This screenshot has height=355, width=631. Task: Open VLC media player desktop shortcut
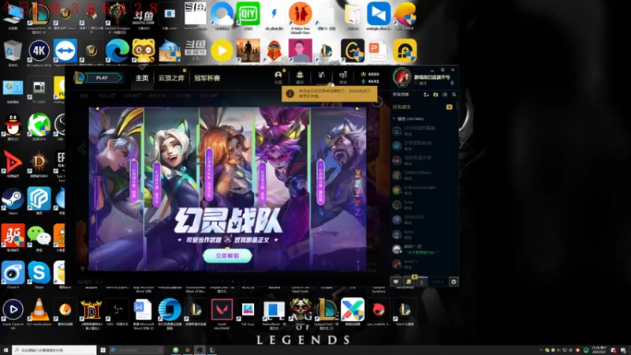click(x=39, y=312)
